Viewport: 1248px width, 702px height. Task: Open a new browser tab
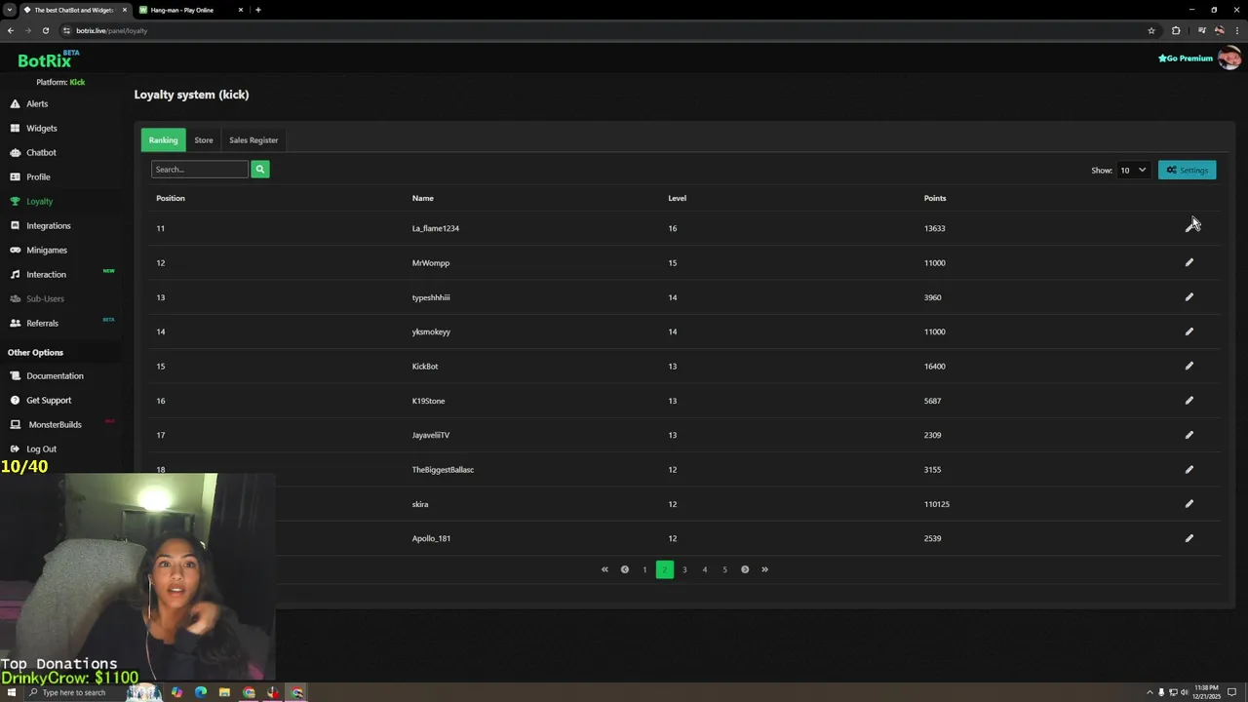(x=257, y=10)
